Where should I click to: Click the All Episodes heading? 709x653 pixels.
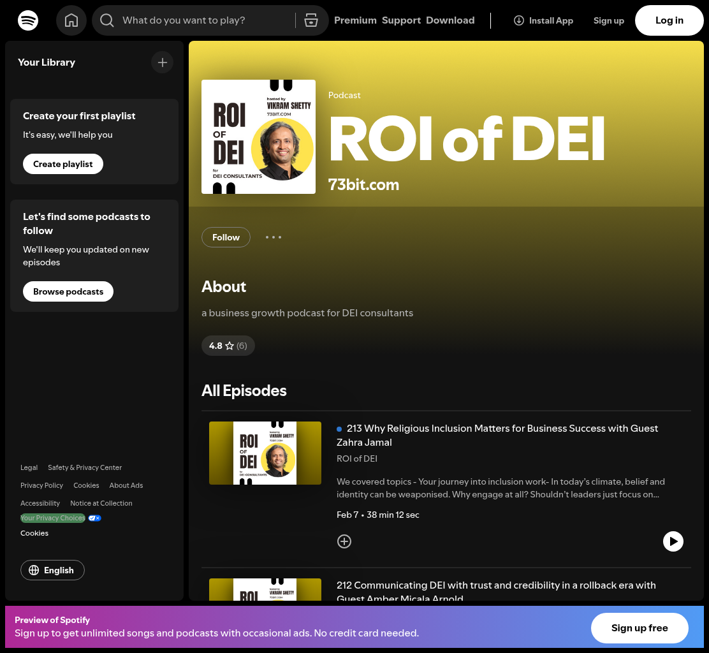point(244,391)
